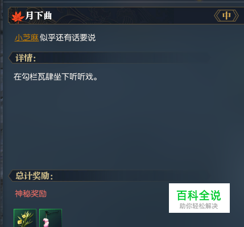Click the 中 difficulty badge
Image resolution: width=244 pixels, height=227 pixels.
(x=226, y=16)
